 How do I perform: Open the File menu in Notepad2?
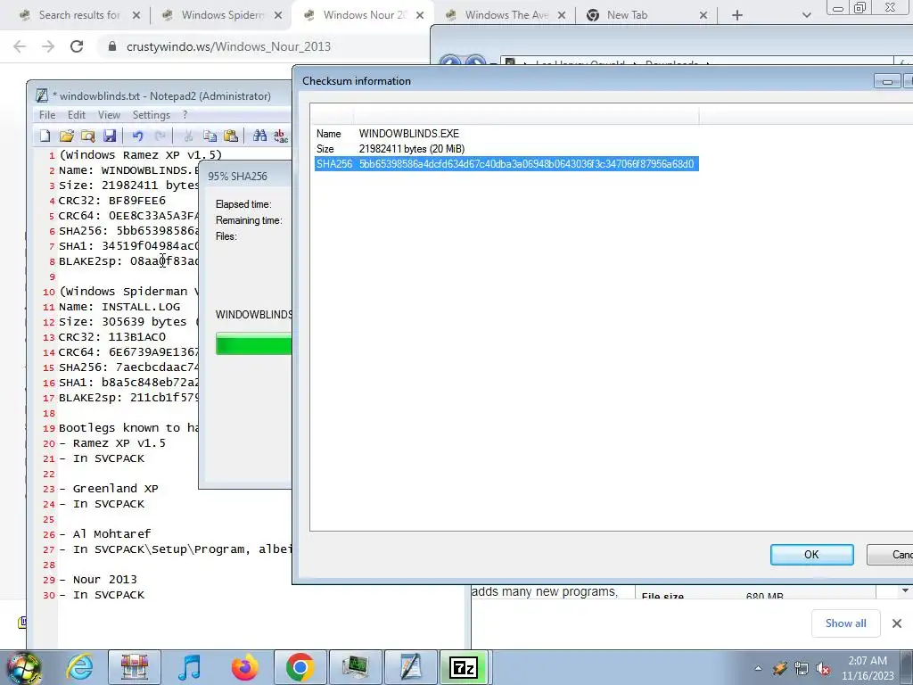(x=47, y=115)
